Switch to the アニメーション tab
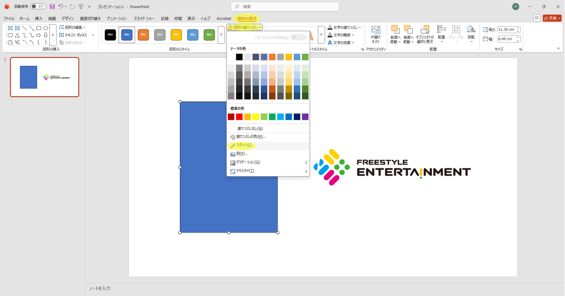 (117, 19)
